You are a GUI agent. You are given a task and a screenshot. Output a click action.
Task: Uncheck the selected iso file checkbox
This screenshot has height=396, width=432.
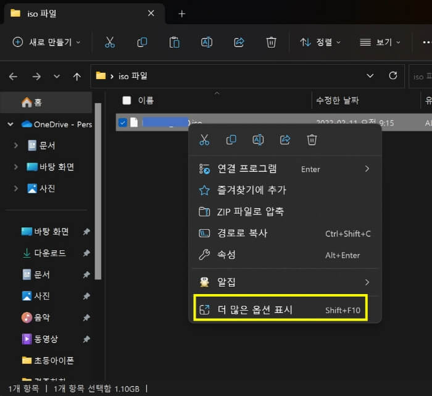click(x=123, y=122)
